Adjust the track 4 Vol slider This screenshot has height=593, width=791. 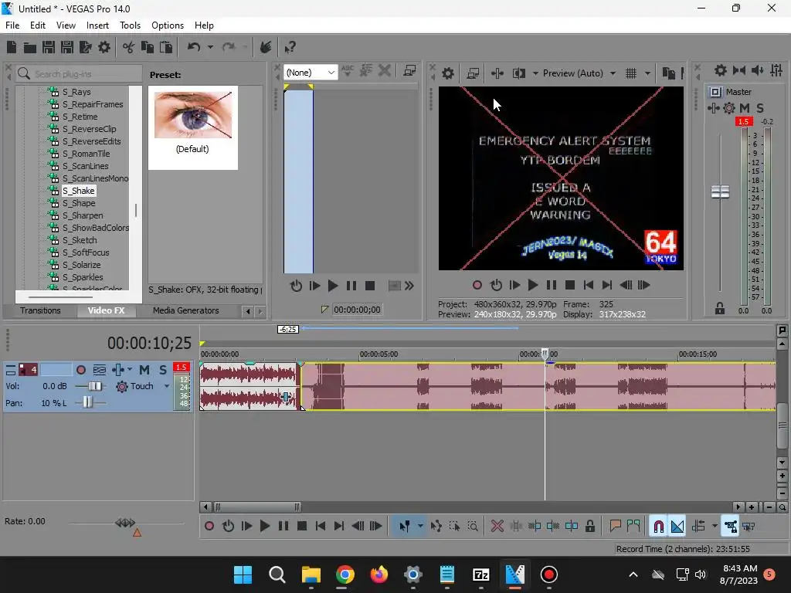pos(95,386)
